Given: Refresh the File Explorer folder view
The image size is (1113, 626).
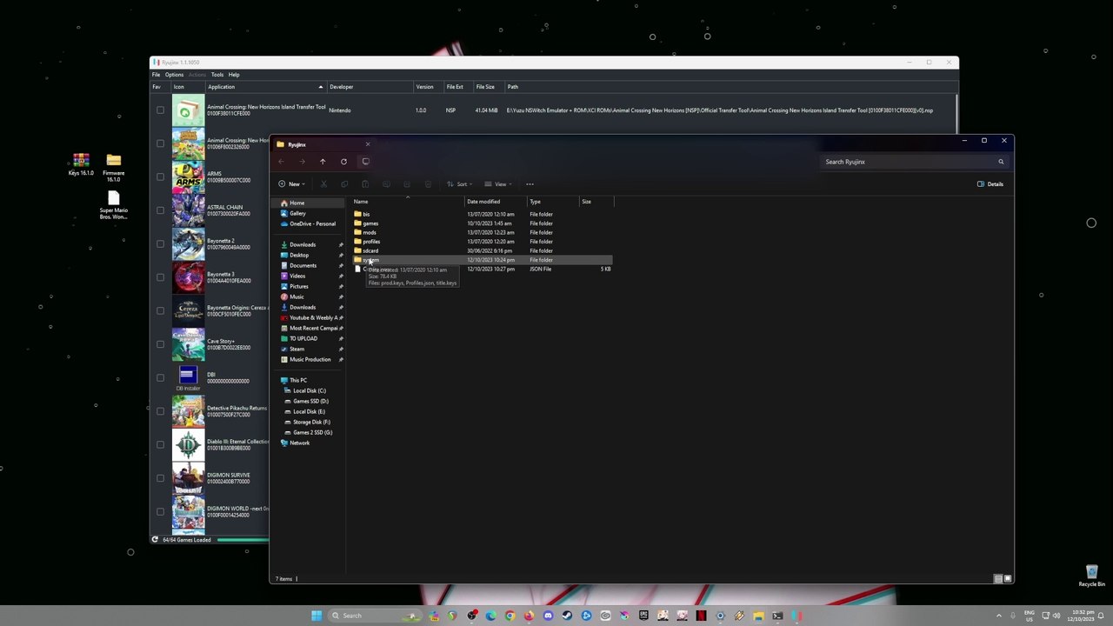Looking at the screenshot, I should 343,162.
